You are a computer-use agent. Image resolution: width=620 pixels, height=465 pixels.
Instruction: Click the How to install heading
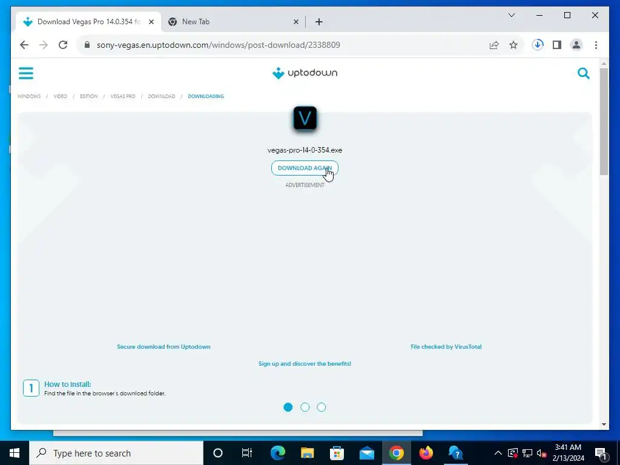[x=68, y=384]
